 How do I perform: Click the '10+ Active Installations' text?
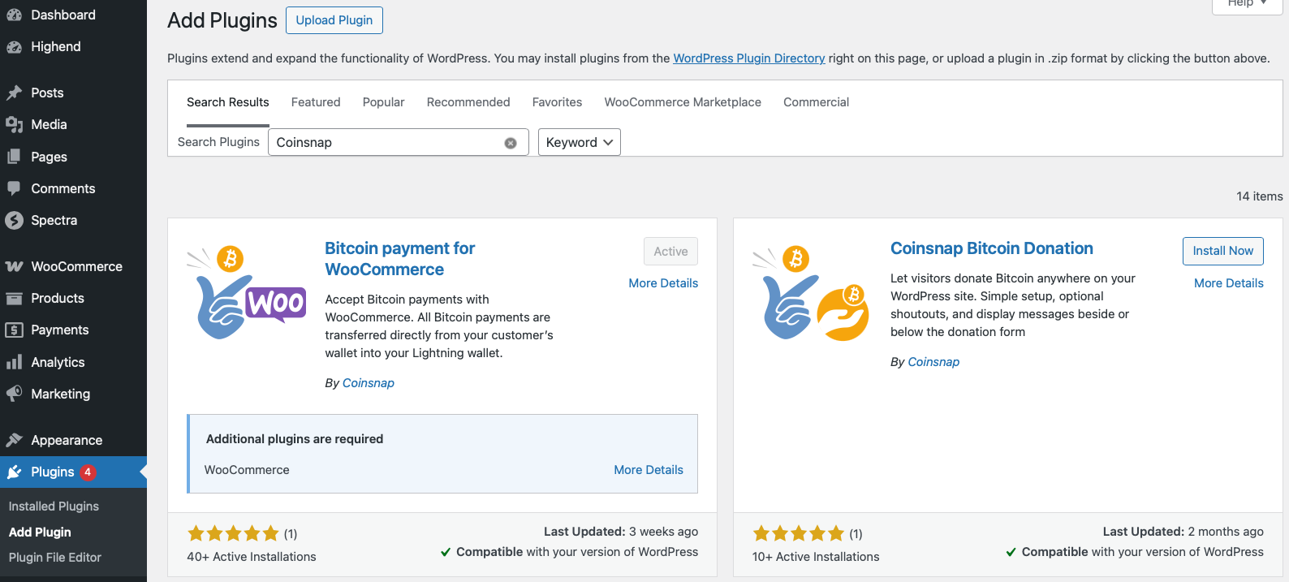(x=816, y=557)
